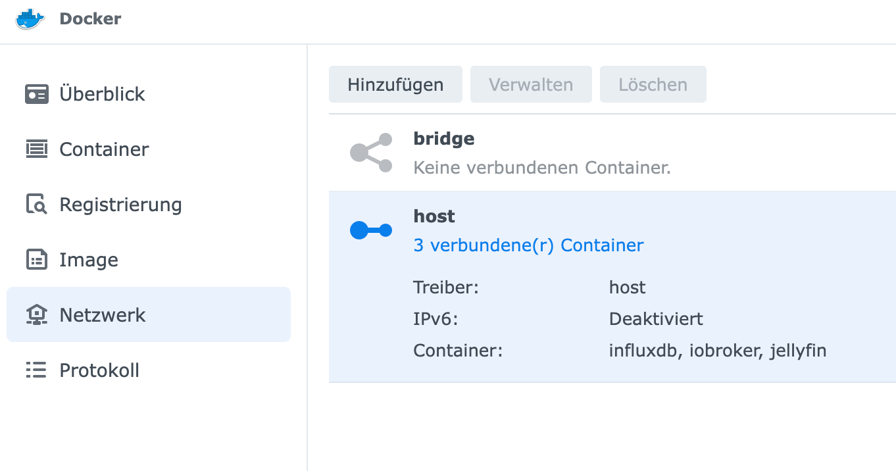Click the bridge network share icon
The height and width of the screenshot is (471, 896).
click(x=371, y=153)
